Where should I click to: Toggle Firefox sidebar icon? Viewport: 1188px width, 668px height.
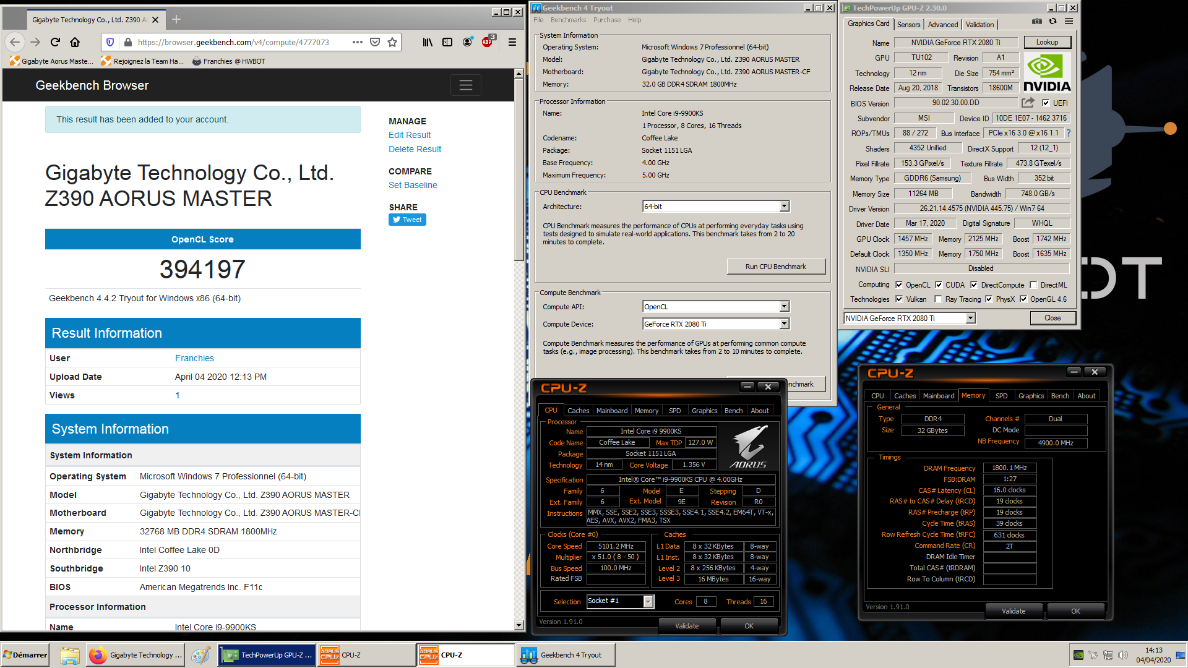tap(447, 42)
